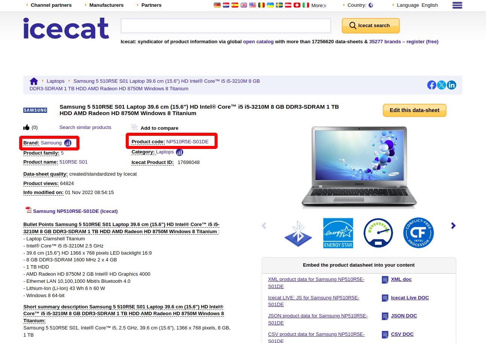The image size is (486, 343).
Task: Click Search similar products link
Action: (x=85, y=127)
